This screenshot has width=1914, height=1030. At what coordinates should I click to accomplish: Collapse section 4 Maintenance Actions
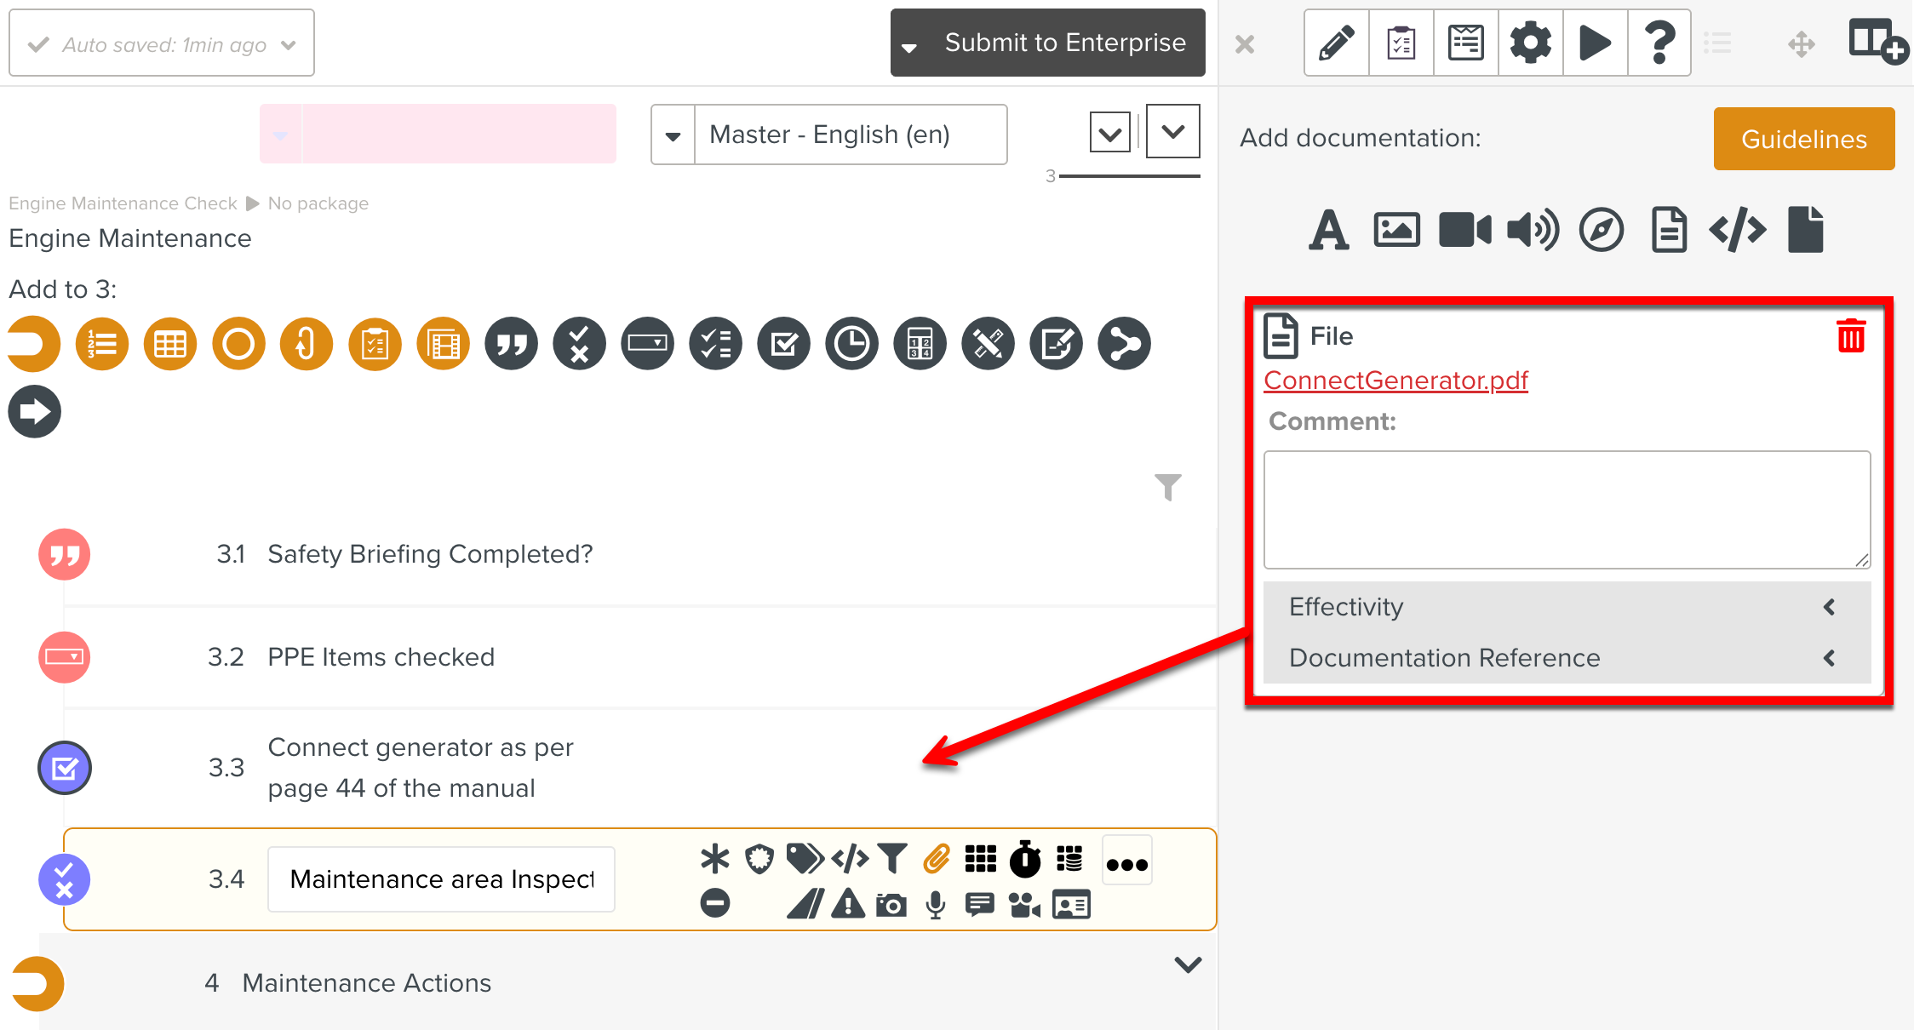(1187, 964)
